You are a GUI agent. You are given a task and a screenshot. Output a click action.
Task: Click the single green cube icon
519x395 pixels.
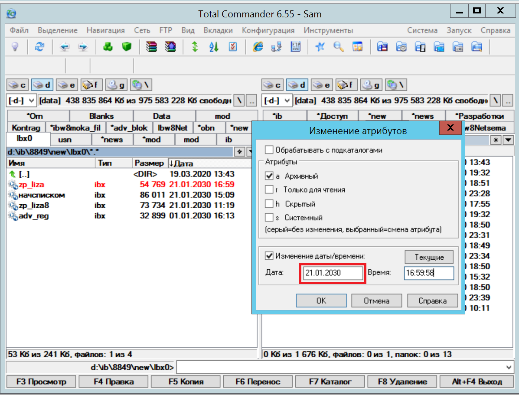coord(127,47)
